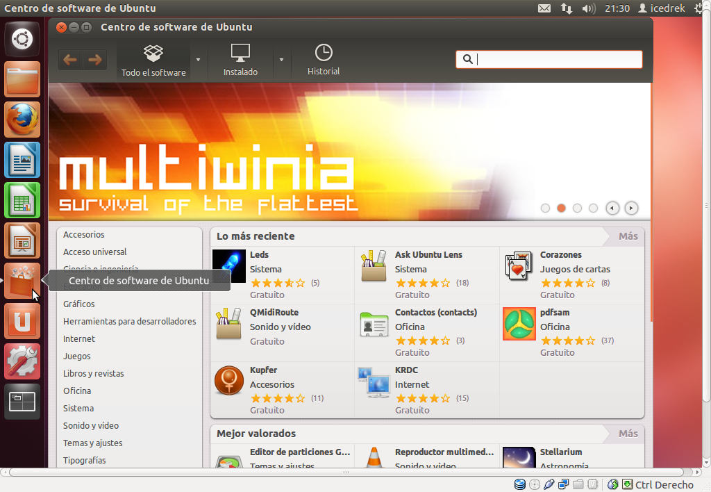Select the Leds application icon
Screen dimensions: 711x492
228,265
